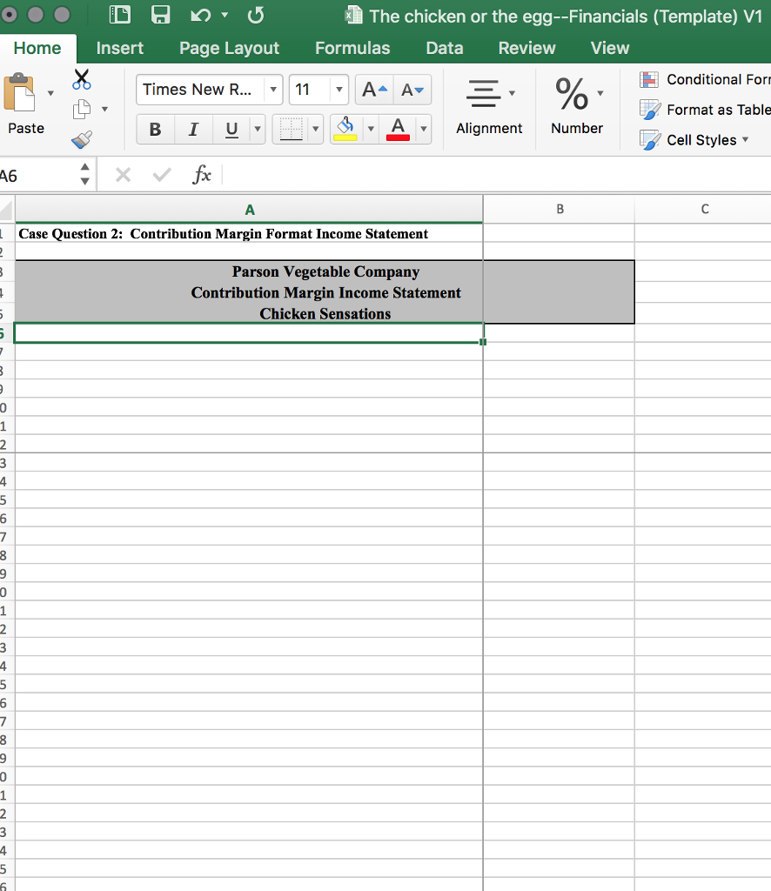This screenshot has height=891, width=771.
Task: Increase font size with large A
Action: point(374,90)
